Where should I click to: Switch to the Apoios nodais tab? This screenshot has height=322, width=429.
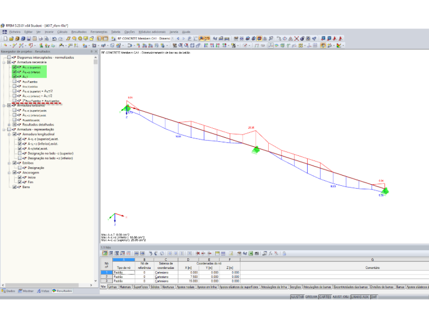(x=186, y=287)
